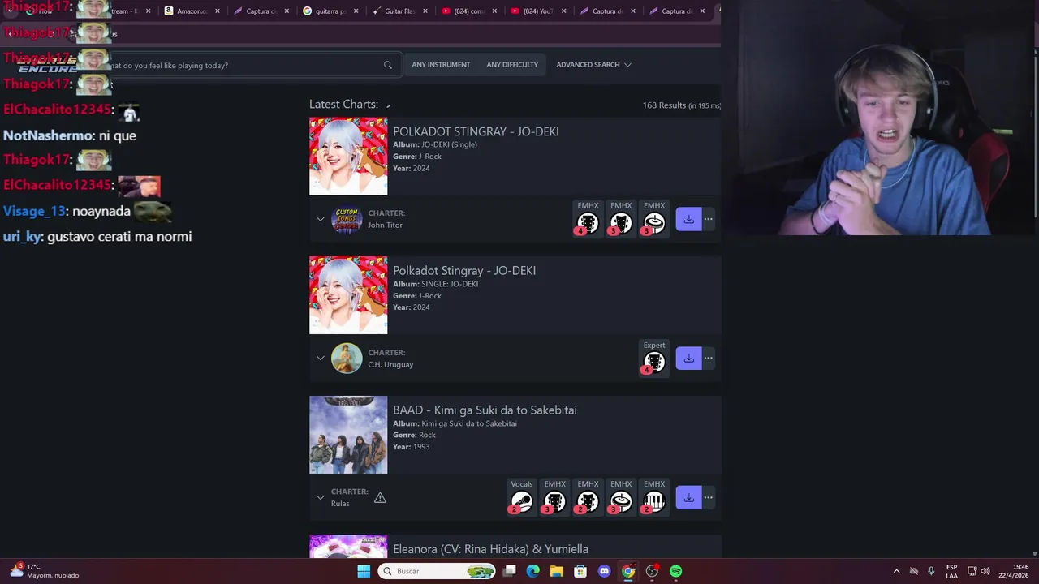Download the C.H. Uruguay JO-DEKI chart
The image size is (1039, 584).
(x=688, y=358)
